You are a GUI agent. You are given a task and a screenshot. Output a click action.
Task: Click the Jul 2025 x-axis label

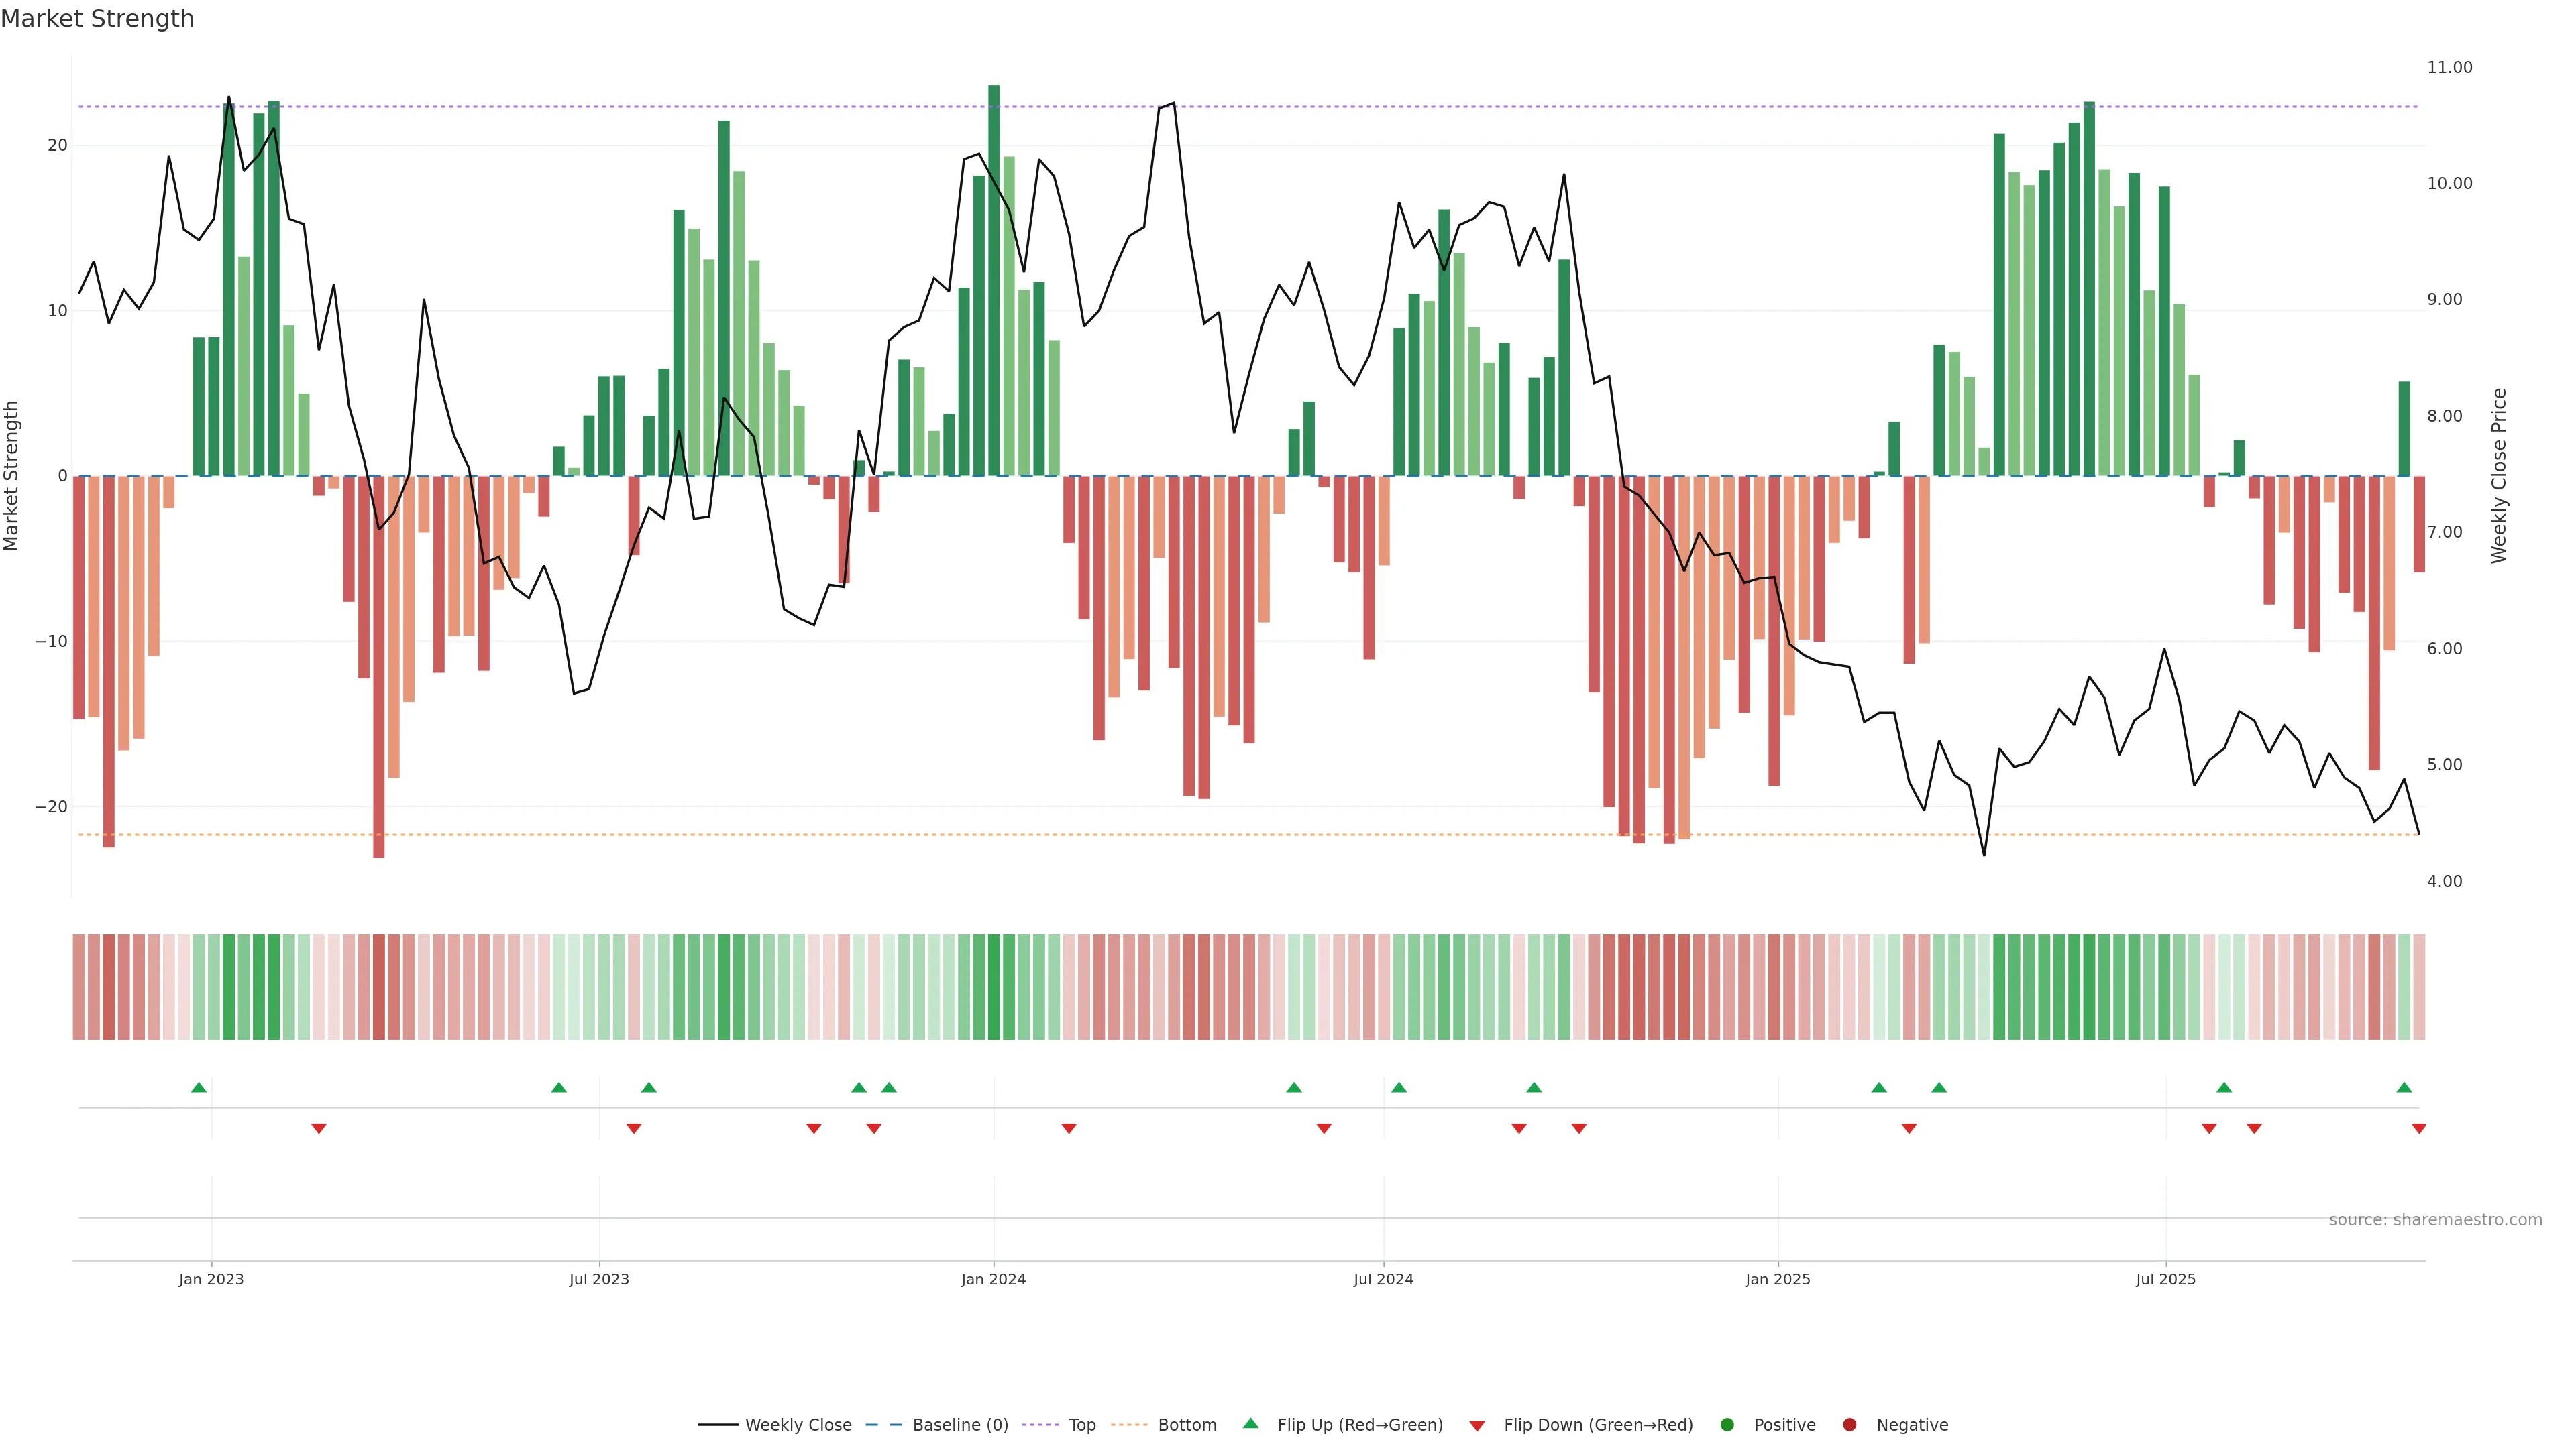tap(2165, 1279)
